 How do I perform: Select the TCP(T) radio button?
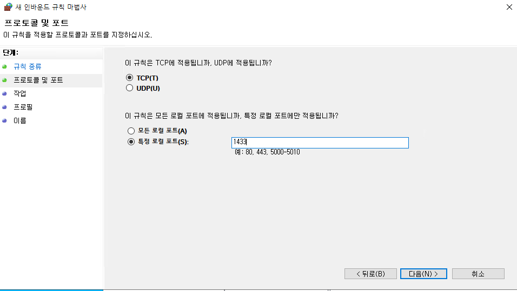(130, 78)
